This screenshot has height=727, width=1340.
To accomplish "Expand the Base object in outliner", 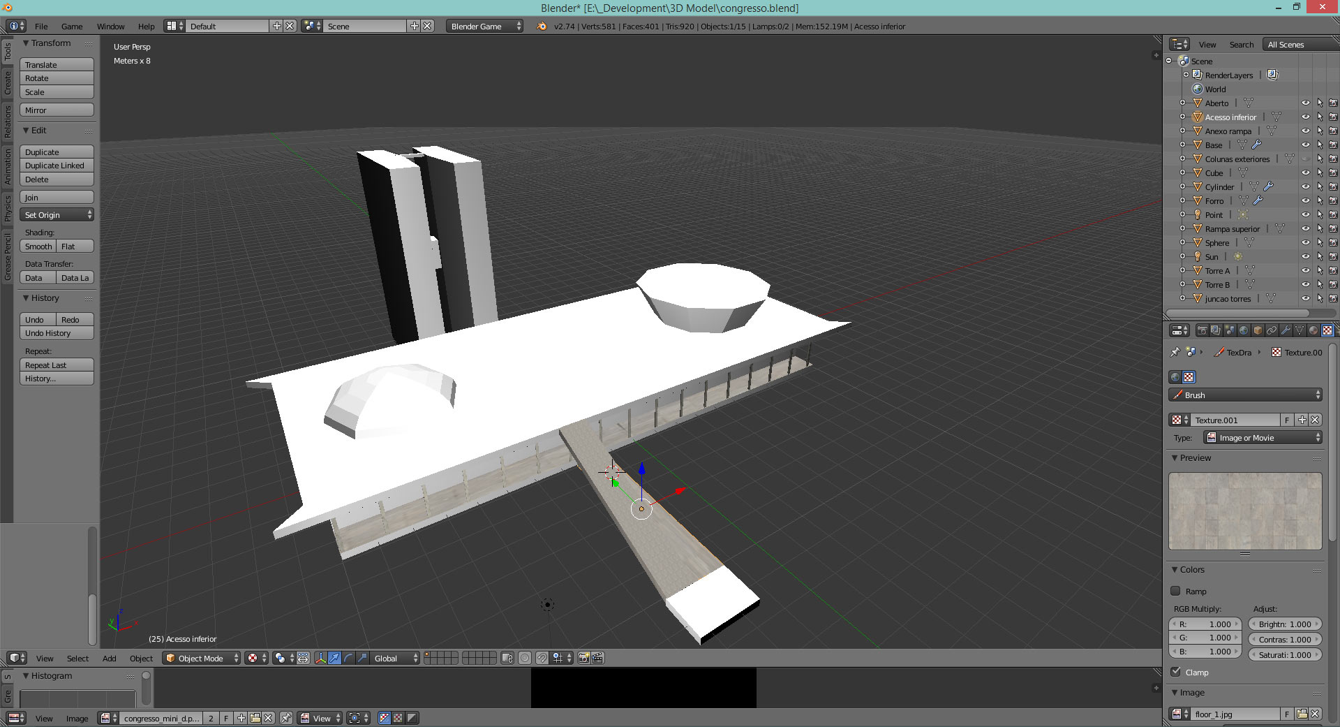I will (x=1182, y=145).
